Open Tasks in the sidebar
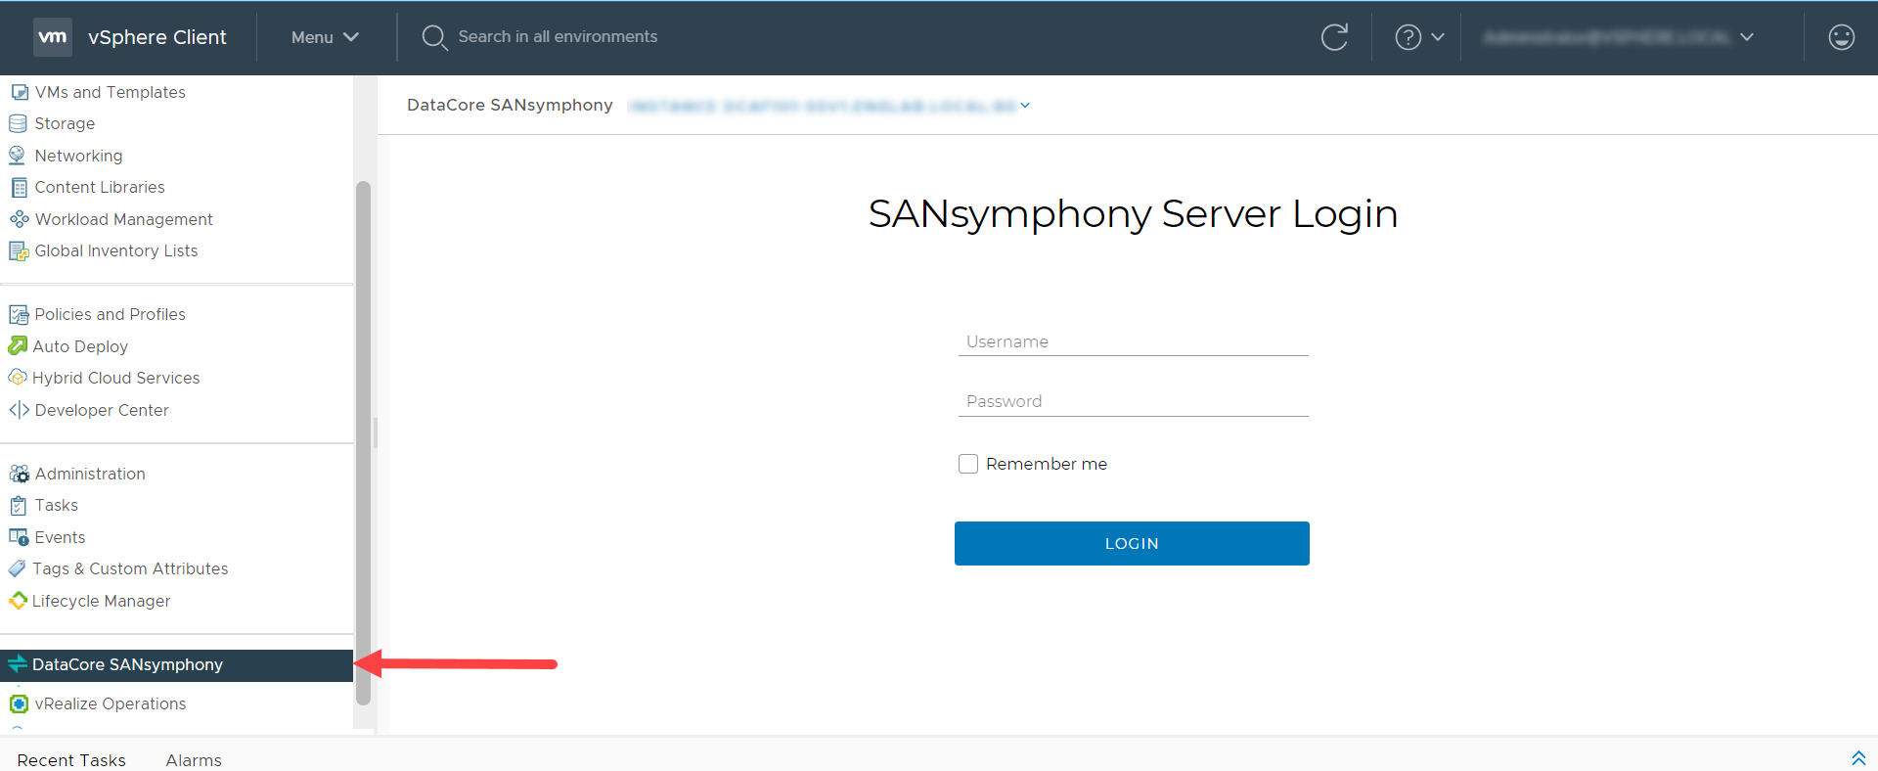Image resolution: width=1878 pixels, height=771 pixels. (x=56, y=506)
